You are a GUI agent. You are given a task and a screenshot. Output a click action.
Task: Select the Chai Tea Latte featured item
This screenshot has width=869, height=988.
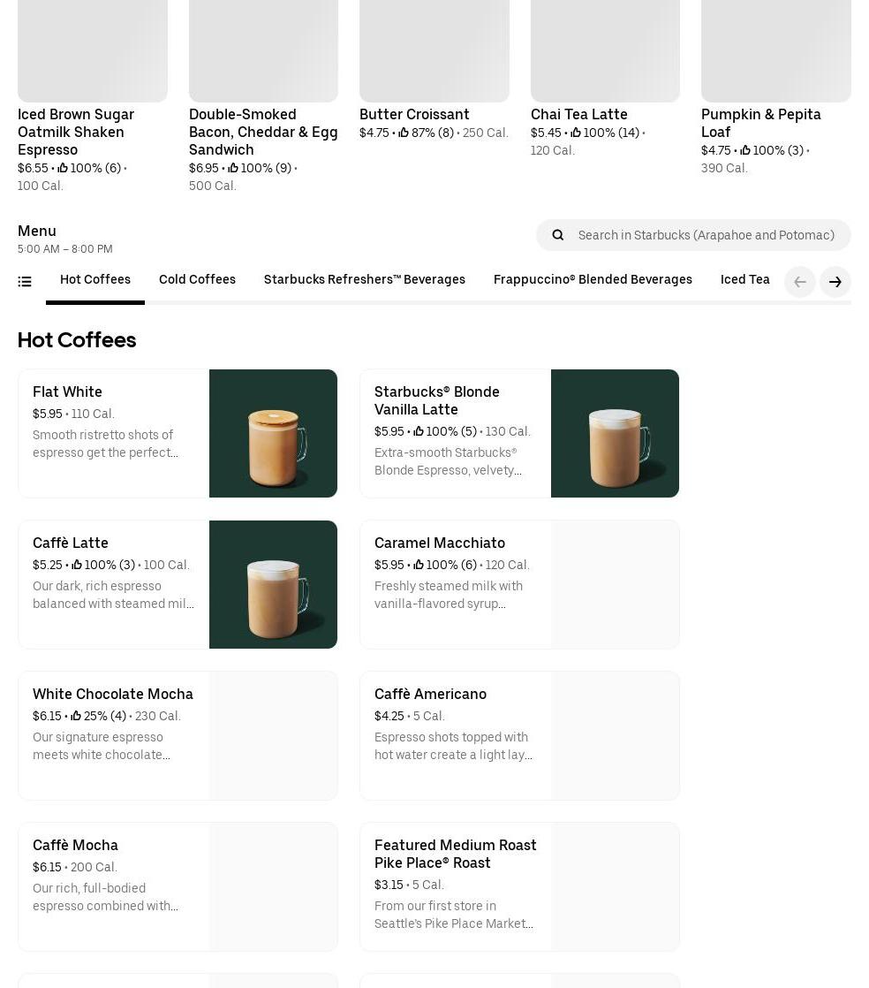[578, 115]
